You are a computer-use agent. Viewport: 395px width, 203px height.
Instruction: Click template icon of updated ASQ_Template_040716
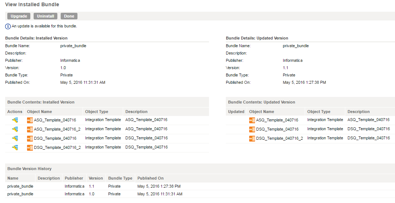coord(252,120)
